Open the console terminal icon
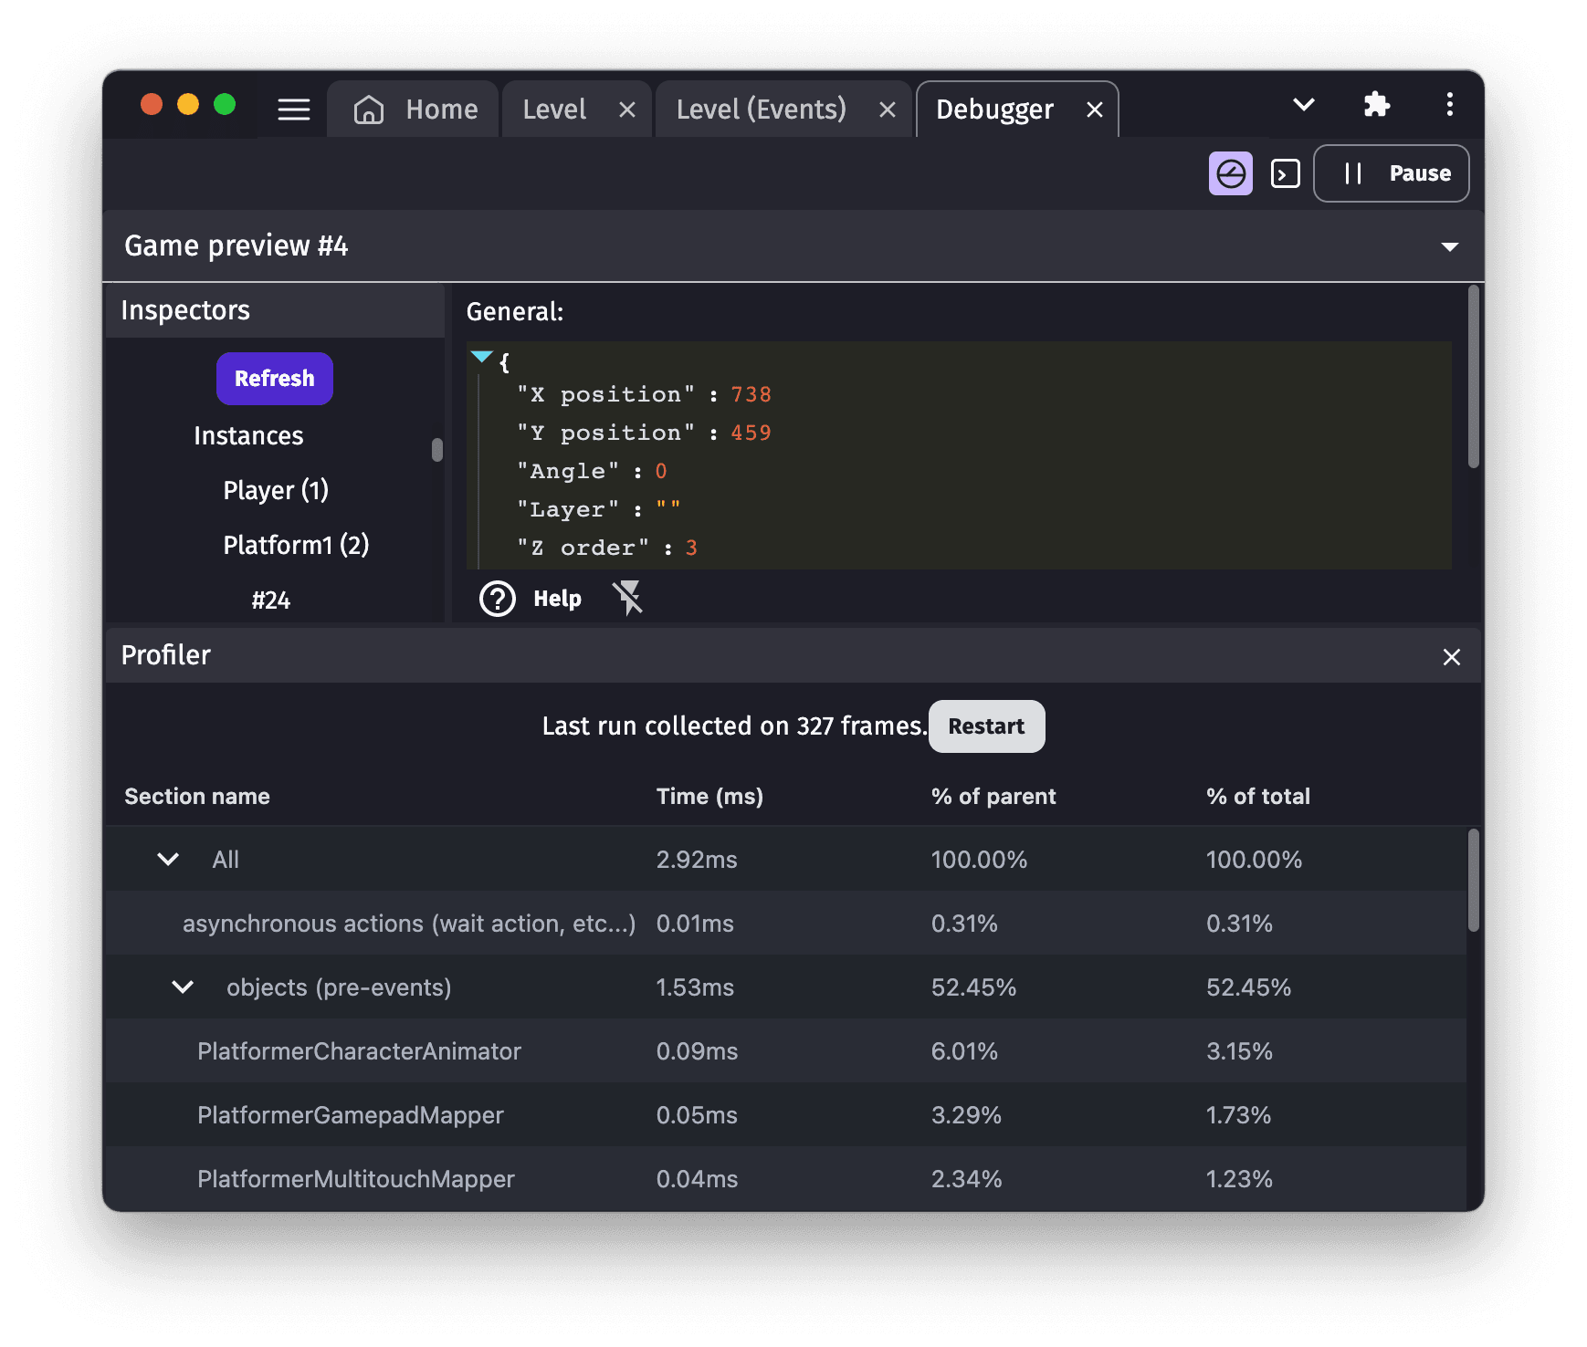The image size is (1587, 1347). [1285, 173]
